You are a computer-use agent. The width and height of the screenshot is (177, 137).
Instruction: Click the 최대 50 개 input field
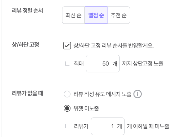103,63
